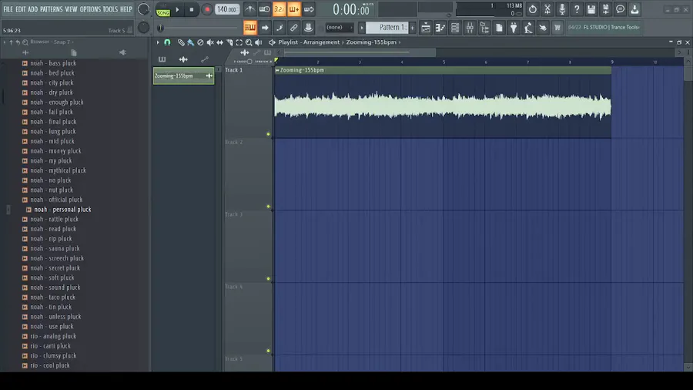Image resolution: width=693 pixels, height=390 pixels.
Task: Toggle the Playlist magnet snap icon
Action: click(x=168, y=42)
